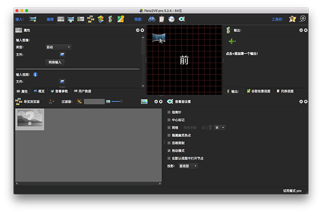Click the green plus add-output icon
The image size is (322, 214).
(x=232, y=41)
